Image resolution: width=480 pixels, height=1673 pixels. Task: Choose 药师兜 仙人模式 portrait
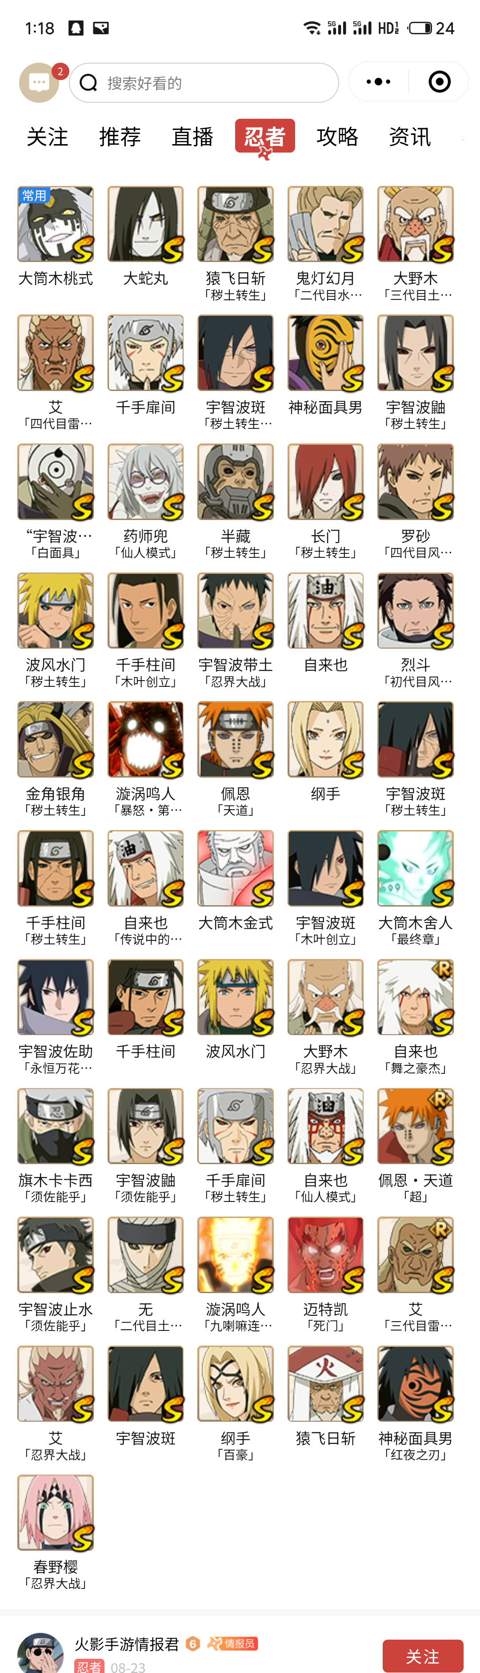click(145, 482)
